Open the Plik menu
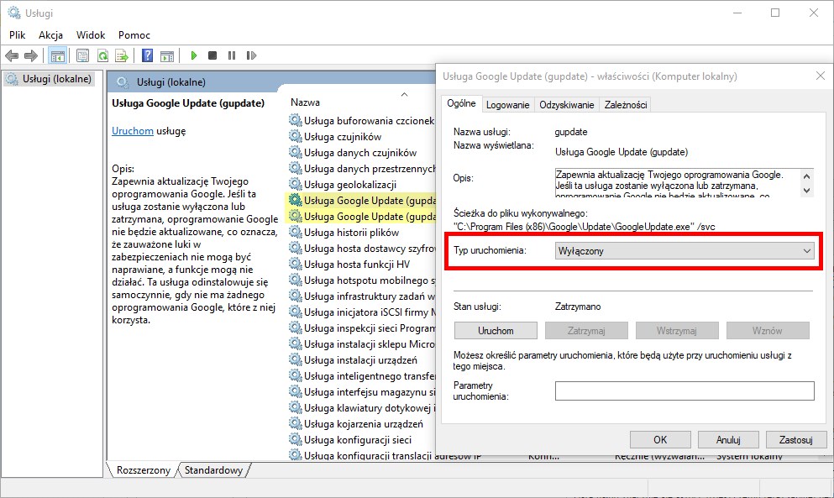Screen dimensions: 834x498 pyautogui.click(x=17, y=35)
